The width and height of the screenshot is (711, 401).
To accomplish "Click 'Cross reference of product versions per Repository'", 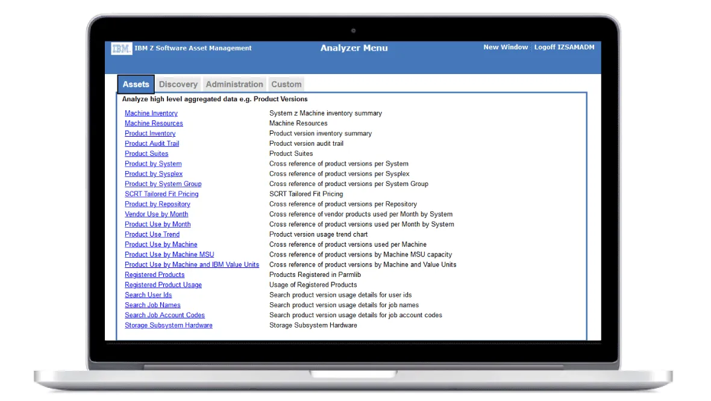I will click(343, 204).
